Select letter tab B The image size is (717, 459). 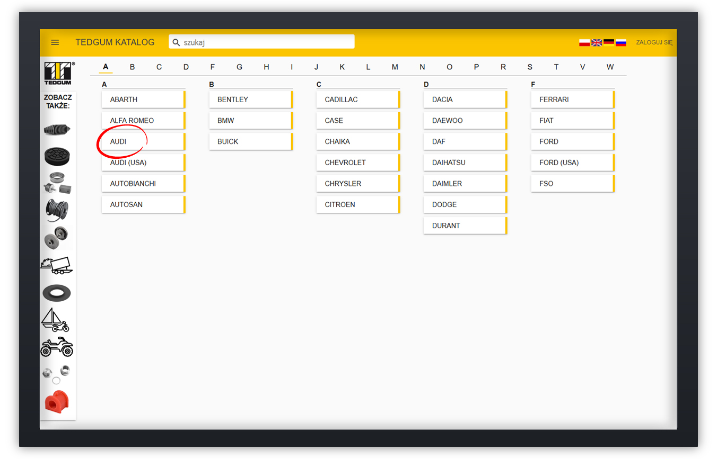point(132,67)
